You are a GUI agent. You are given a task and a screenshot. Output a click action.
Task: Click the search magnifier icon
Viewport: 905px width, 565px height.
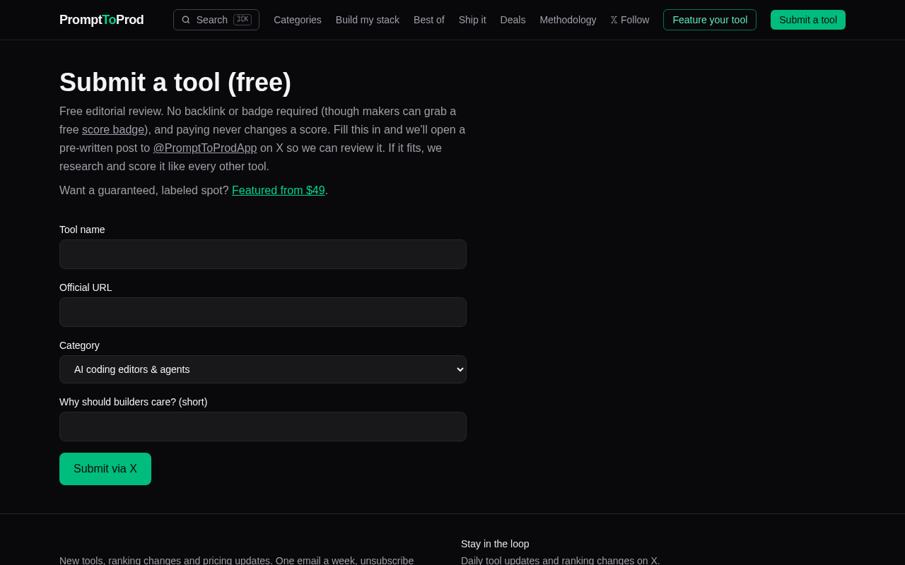(x=186, y=20)
